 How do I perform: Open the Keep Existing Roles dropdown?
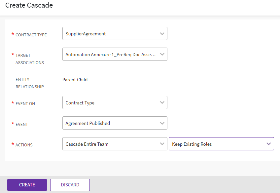point(218,144)
